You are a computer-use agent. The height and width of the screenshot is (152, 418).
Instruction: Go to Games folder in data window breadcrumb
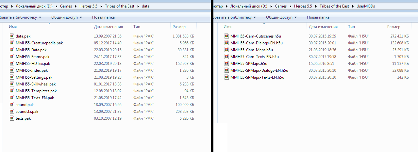pos(66,6)
